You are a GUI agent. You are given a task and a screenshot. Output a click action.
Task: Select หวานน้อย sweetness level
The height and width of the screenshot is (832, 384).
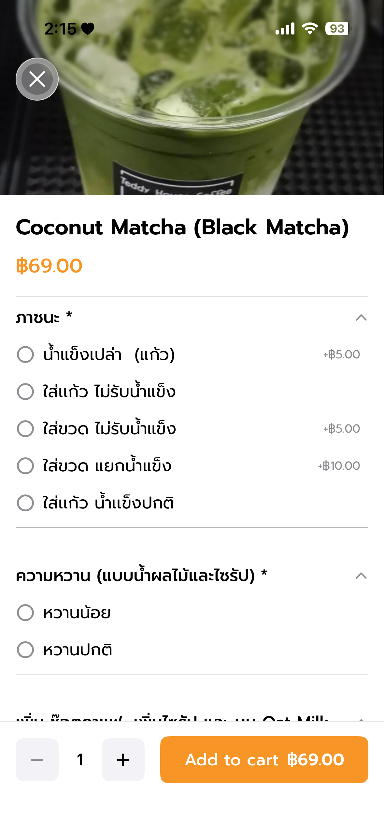(192, 613)
